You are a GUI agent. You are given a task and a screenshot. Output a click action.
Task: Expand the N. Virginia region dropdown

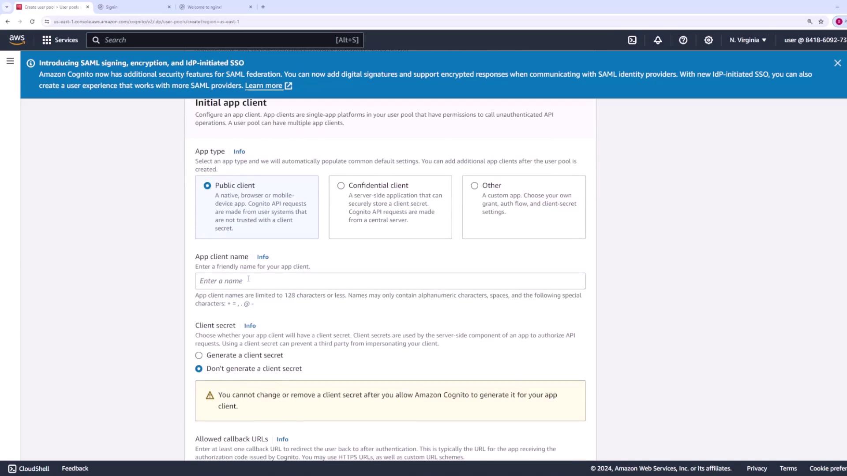[748, 40]
